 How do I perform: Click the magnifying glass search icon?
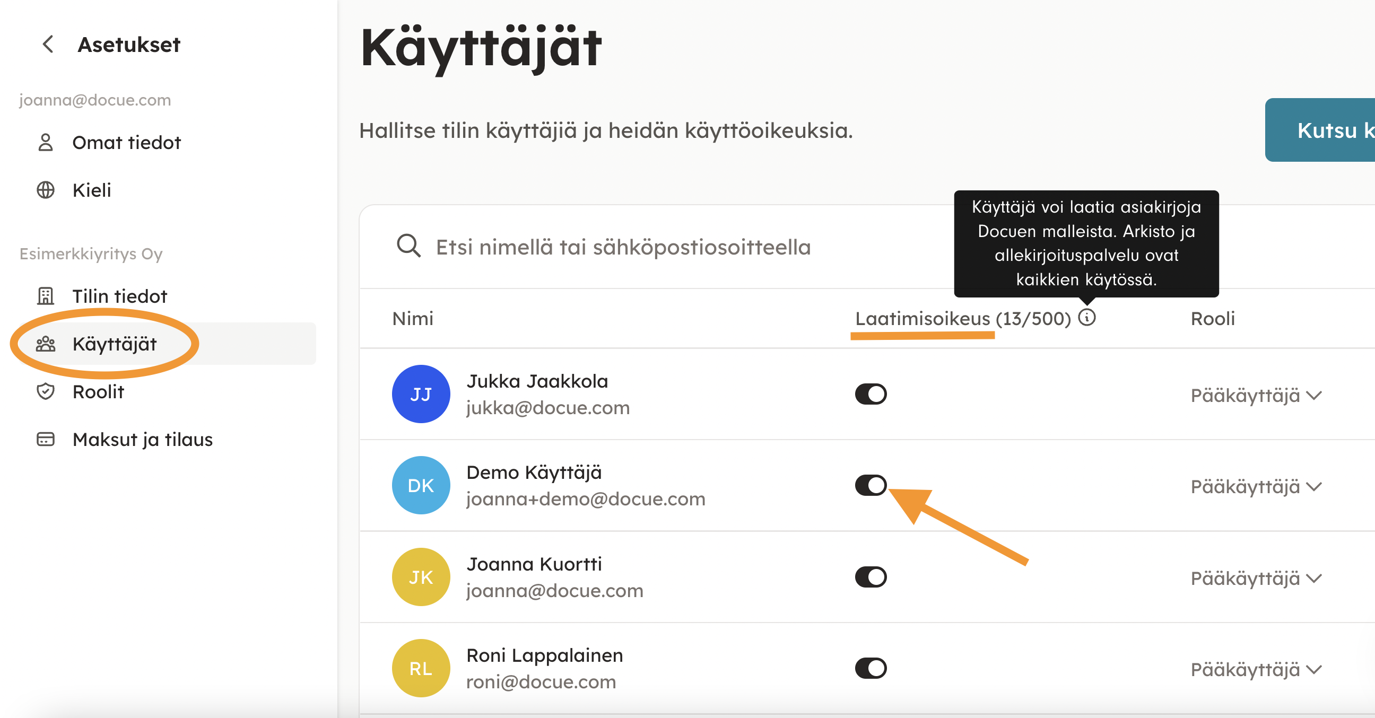coord(408,247)
